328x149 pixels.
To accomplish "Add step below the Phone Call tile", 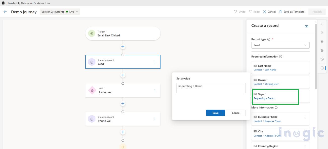I will tap(123, 132).
